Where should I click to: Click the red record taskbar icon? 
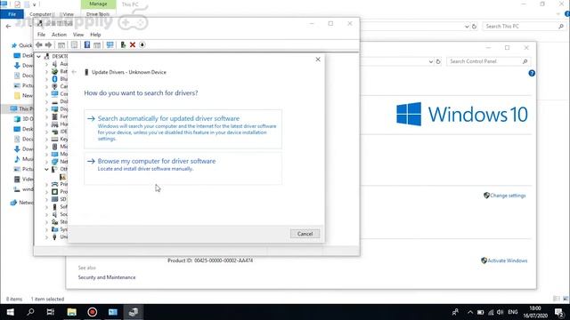click(x=93, y=312)
